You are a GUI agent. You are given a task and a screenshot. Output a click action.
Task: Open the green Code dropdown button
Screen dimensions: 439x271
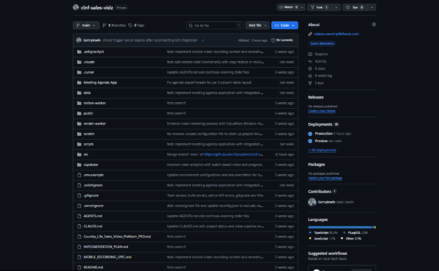[285, 25]
